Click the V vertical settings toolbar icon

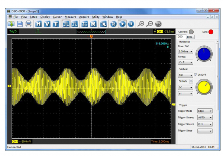47,24
